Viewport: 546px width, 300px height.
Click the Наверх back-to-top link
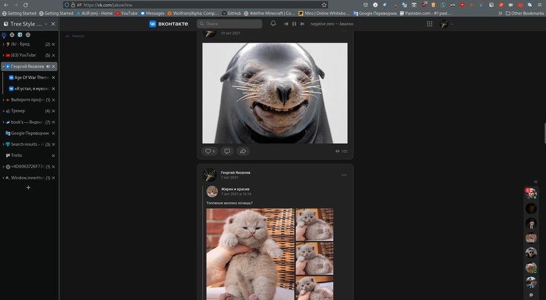[x=75, y=36]
